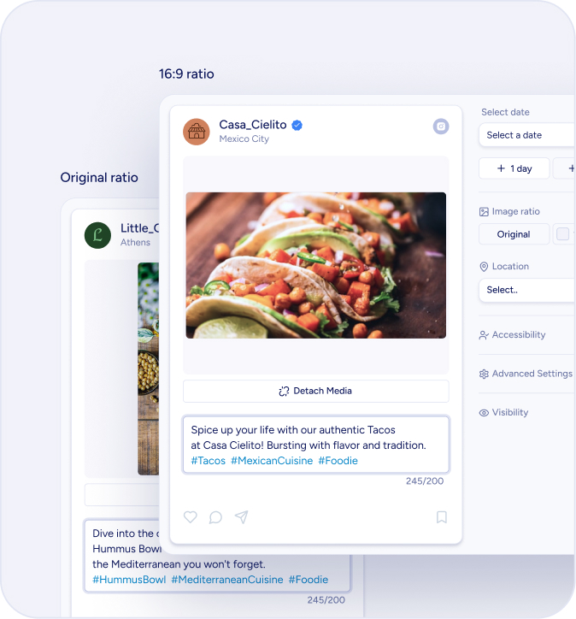Open the Location Select dropdown
576x619 pixels.
(527, 290)
